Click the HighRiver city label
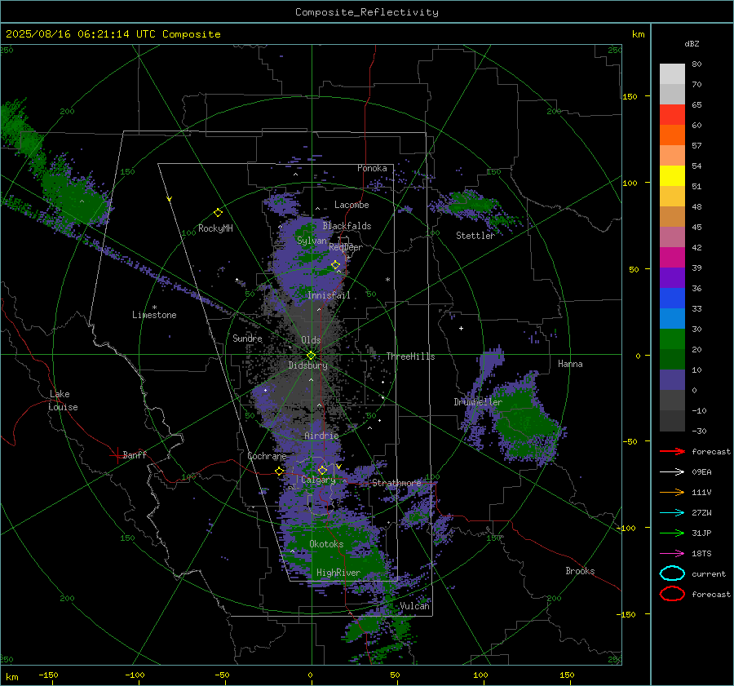The image size is (734, 686). coord(338,573)
